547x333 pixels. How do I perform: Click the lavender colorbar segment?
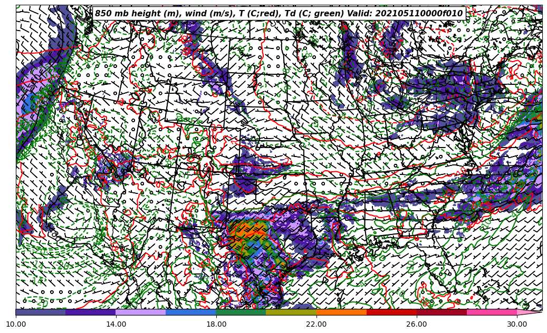tap(141, 312)
